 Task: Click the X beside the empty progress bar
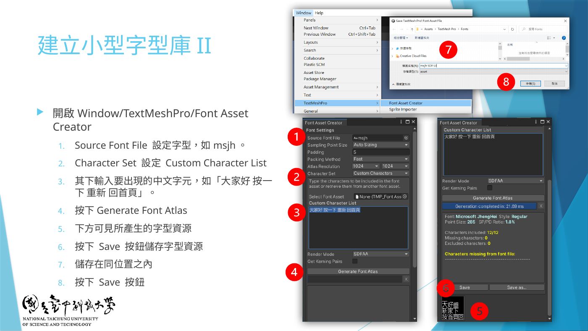(406, 279)
